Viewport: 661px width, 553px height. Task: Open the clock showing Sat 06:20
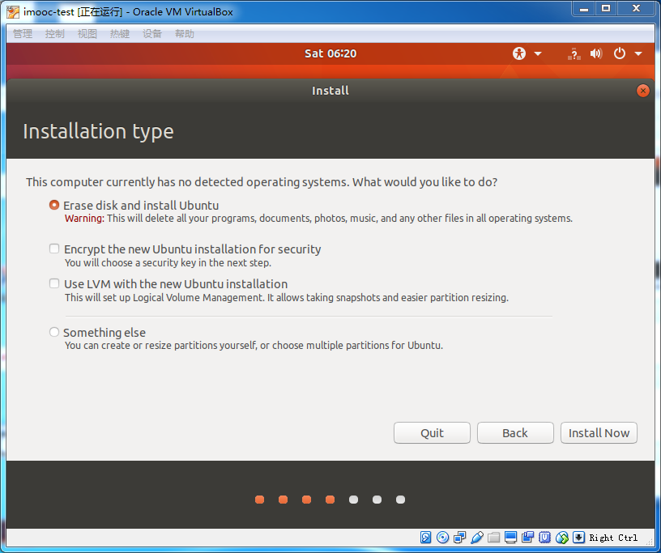(x=330, y=53)
